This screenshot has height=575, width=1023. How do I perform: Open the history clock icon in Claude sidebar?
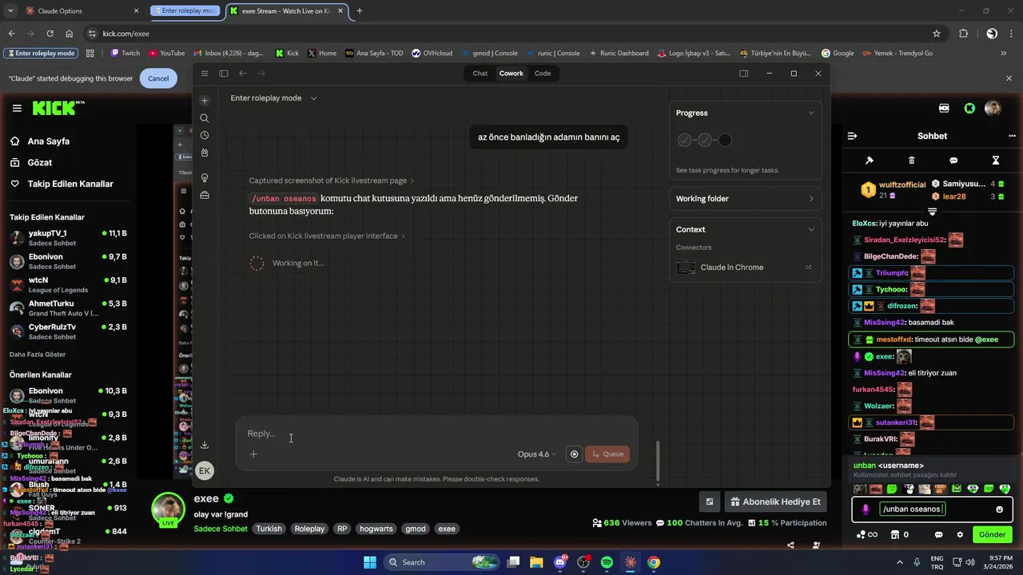(x=205, y=136)
